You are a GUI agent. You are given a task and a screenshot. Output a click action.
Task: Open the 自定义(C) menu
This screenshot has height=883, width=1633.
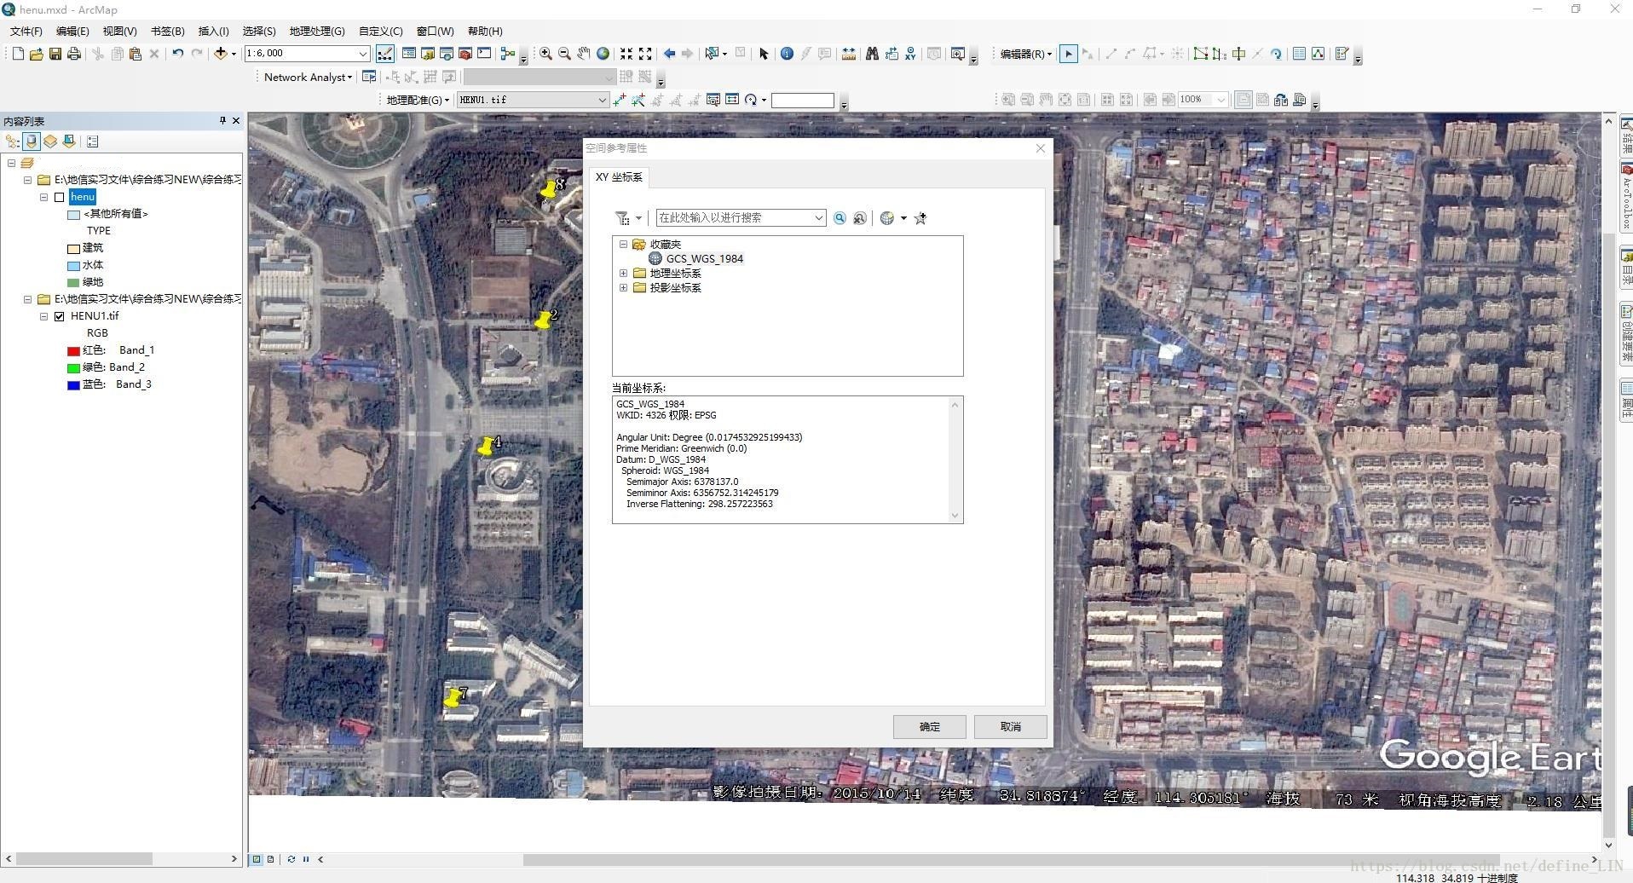point(380,32)
